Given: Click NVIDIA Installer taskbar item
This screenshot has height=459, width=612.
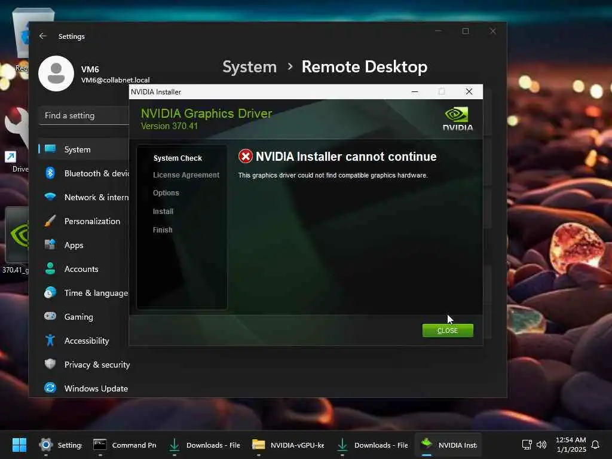Looking at the screenshot, I should coord(448,445).
